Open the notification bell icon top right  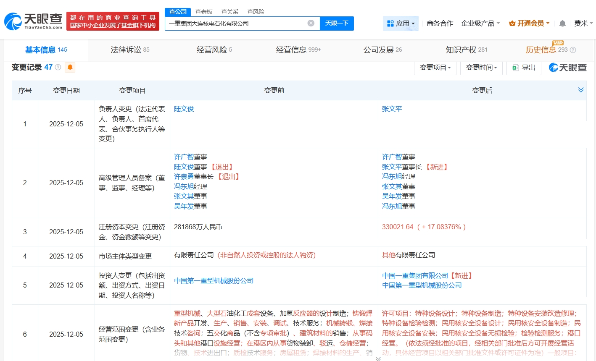tap(562, 24)
